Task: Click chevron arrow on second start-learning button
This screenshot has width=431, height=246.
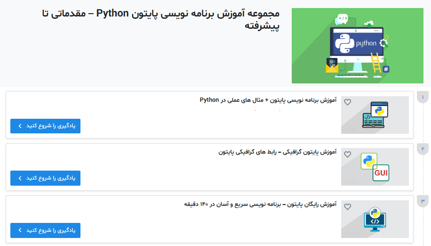Action: point(20,178)
